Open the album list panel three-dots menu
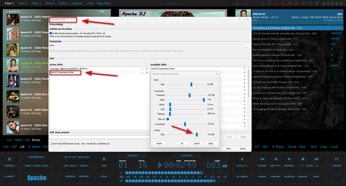346x186 pixels. [107, 11]
